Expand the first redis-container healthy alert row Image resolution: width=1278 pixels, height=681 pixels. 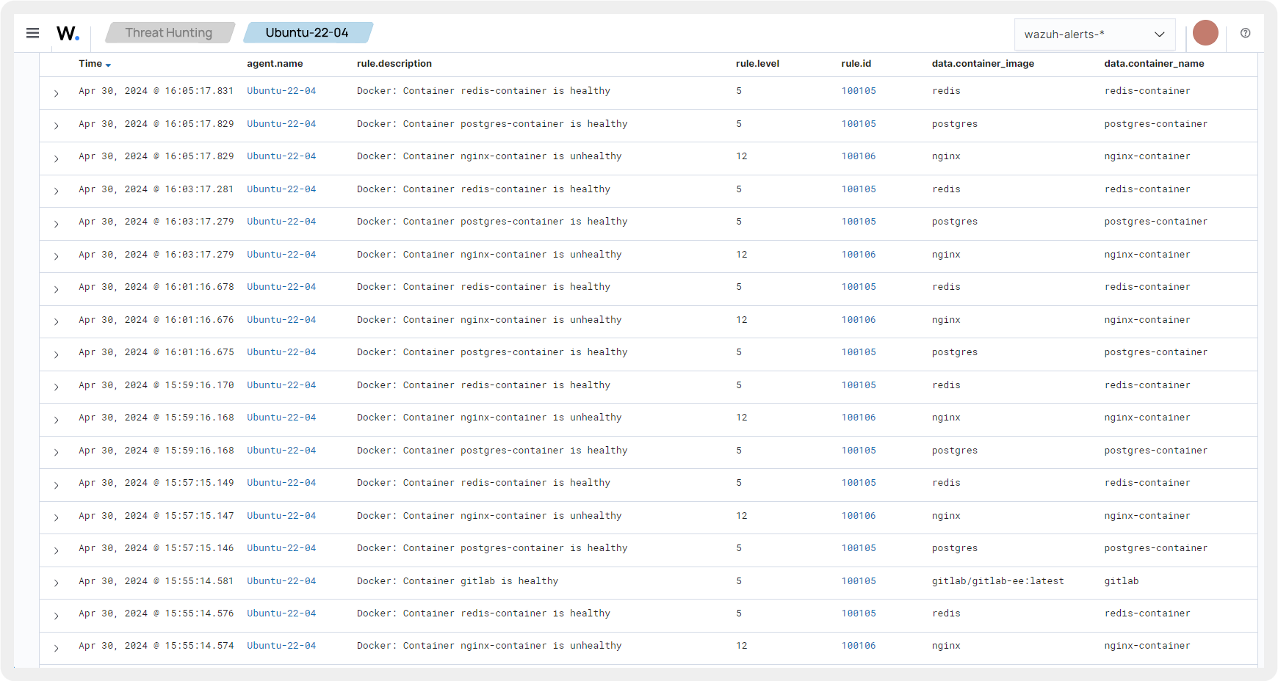pos(56,93)
